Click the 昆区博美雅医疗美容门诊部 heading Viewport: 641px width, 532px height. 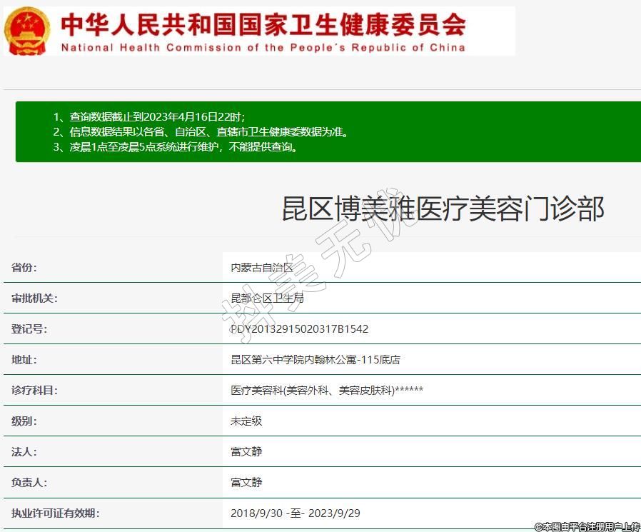click(x=443, y=209)
